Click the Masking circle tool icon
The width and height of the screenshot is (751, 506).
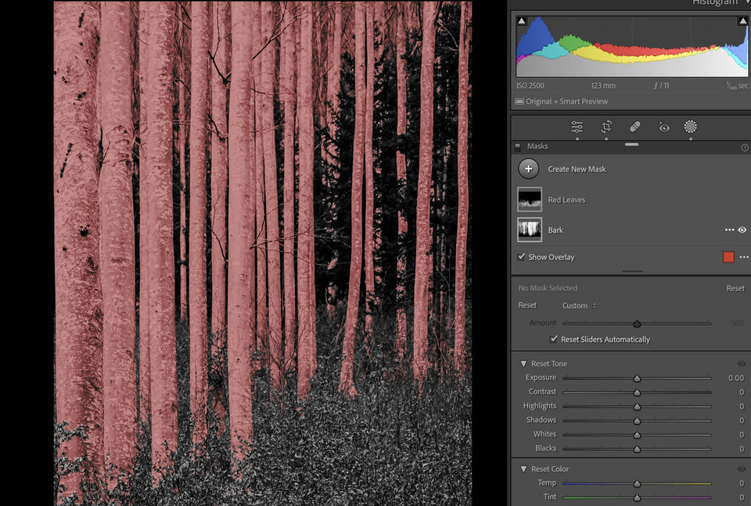[690, 126]
